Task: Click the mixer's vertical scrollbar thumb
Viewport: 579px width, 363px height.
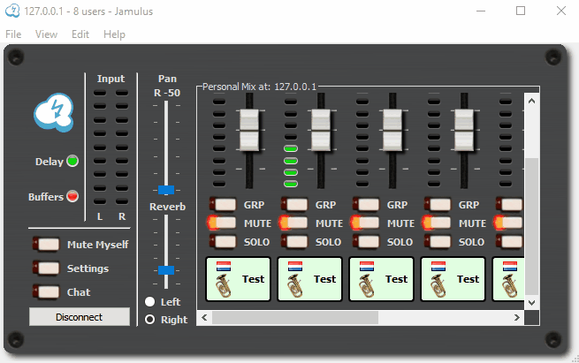Action: point(532,227)
